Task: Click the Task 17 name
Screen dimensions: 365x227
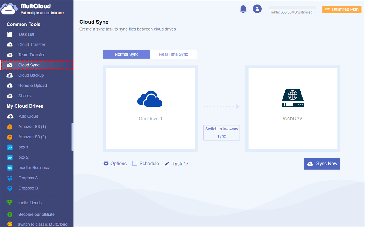Action: (x=180, y=164)
